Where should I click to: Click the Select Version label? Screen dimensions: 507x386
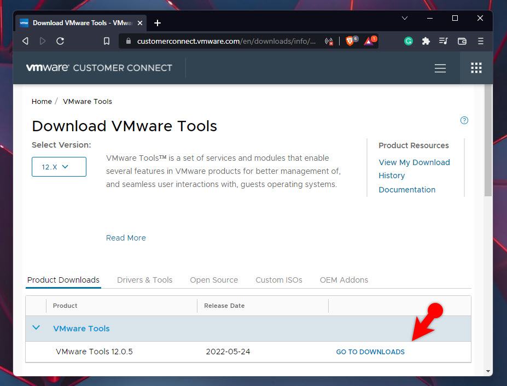click(x=61, y=145)
